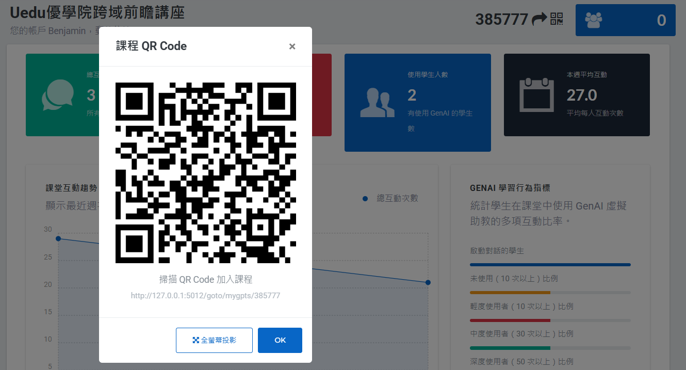
Task: Click the online students people icon showing 0
Action: point(593,20)
